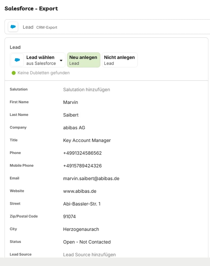The image size is (210, 266).
Task: Click the Salesforce - Export heading
Action: point(31,8)
